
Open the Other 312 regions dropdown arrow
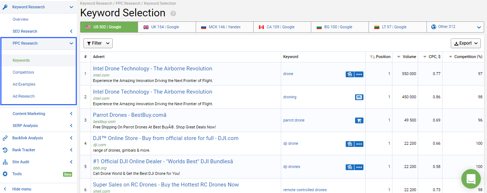click(x=479, y=27)
